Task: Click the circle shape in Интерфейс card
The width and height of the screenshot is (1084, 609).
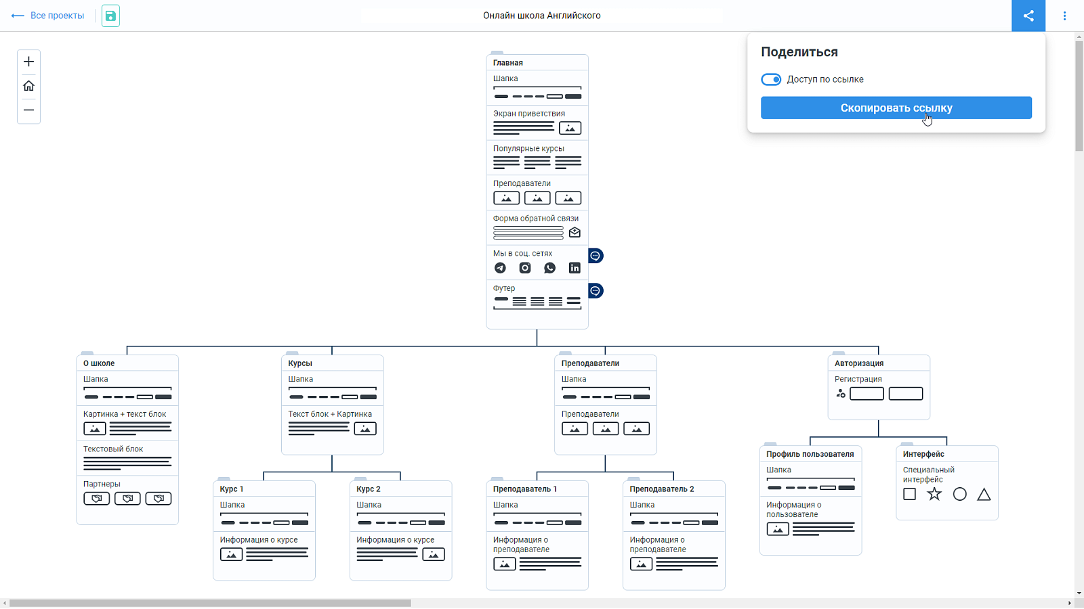Action: 959,495
